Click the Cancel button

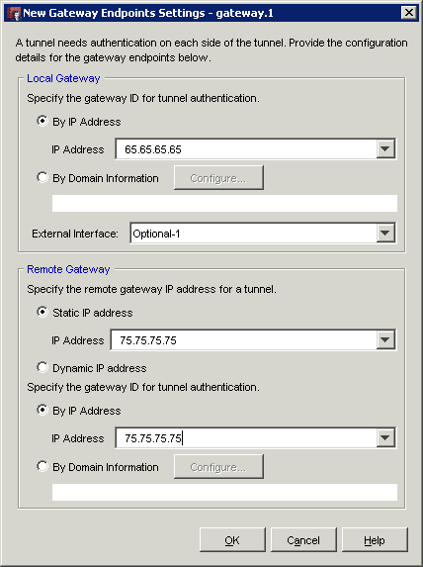[303, 540]
